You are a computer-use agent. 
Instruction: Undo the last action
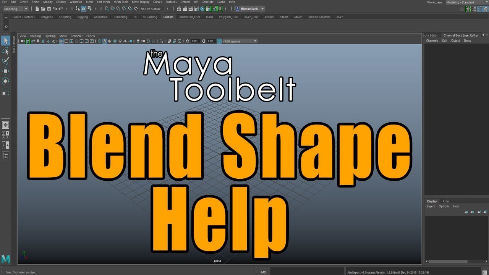55,8
